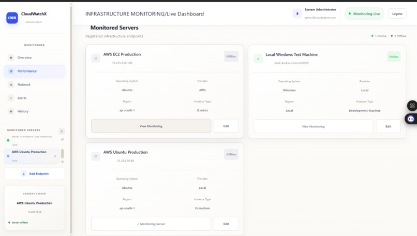Click AWS Ubuntu Production card status circle icon

point(96,156)
